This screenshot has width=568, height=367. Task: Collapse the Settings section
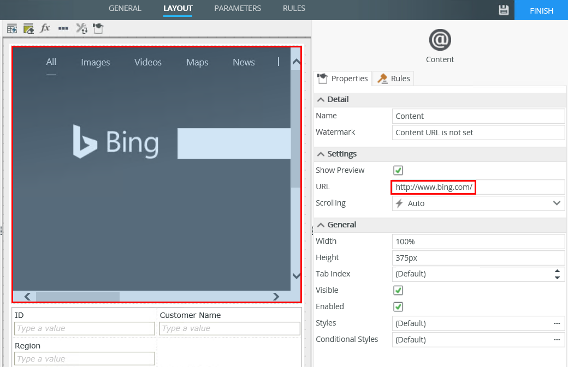(x=321, y=154)
